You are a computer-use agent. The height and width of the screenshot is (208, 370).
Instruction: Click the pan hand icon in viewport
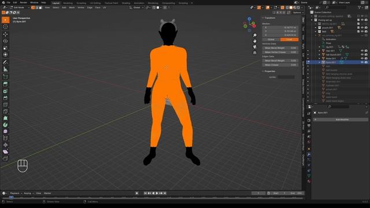click(255, 41)
